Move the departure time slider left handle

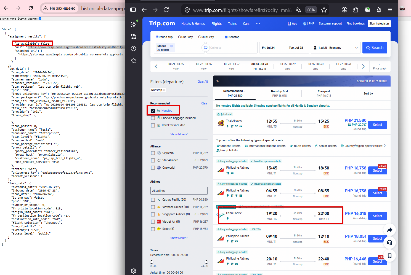152,262
